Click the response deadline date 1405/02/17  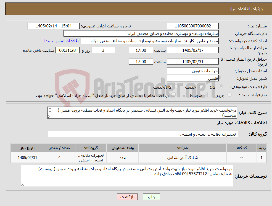tap(193, 50)
